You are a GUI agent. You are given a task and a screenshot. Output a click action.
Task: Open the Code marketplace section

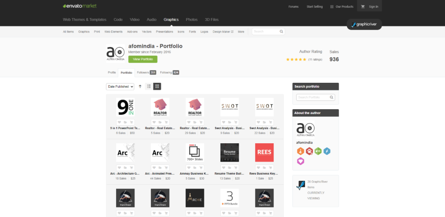[118, 20]
